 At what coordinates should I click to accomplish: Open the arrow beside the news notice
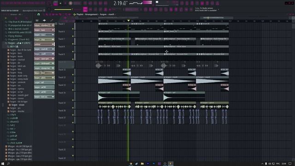[218, 9]
